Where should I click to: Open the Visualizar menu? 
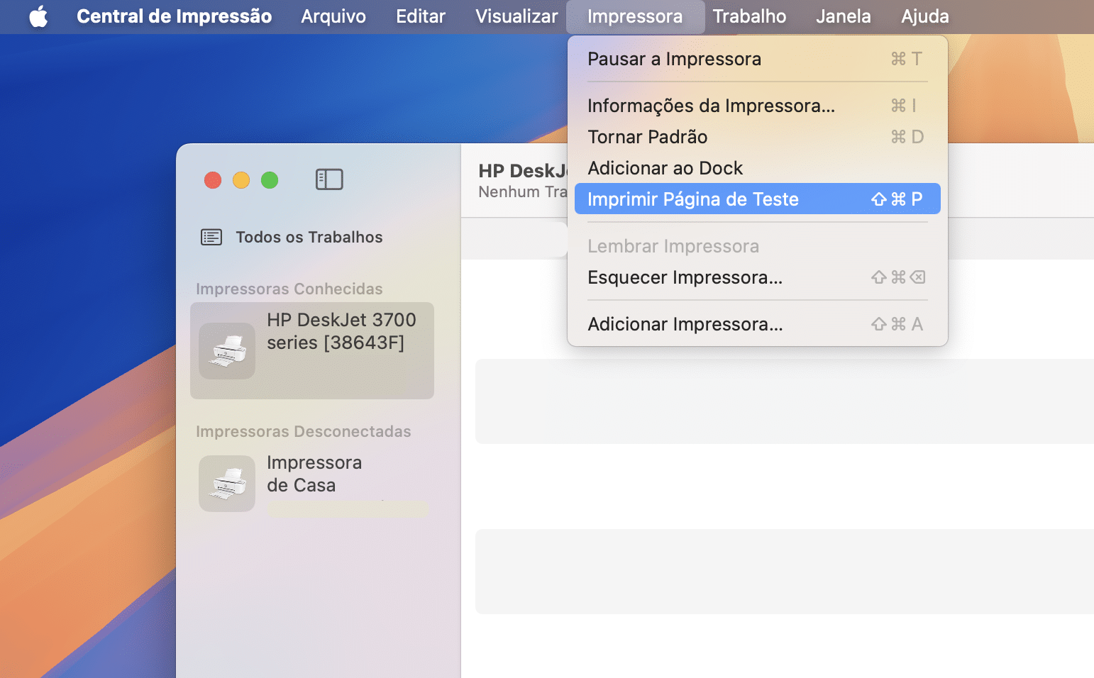pos(516,16)
